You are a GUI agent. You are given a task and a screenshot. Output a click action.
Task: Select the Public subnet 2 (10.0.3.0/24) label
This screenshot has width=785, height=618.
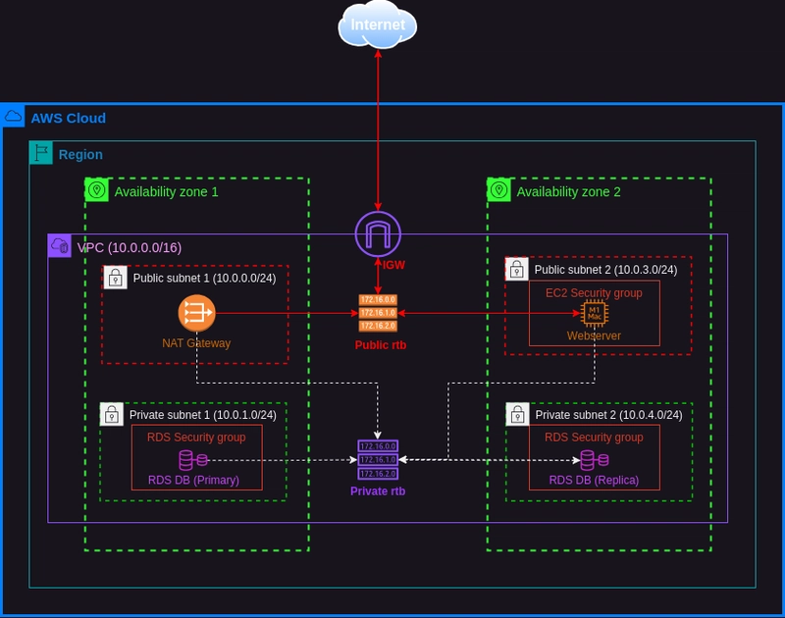pos(605,269)
